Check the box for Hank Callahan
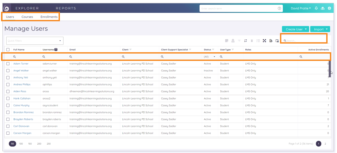The height and width of the screenshot is (153, 337). (8, 98)
